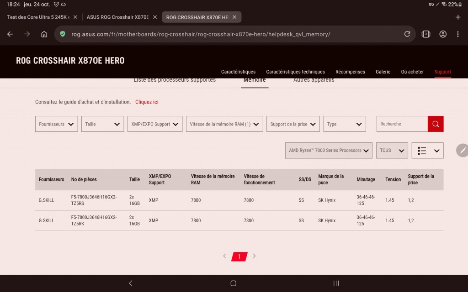Open Récompenses menu item
The image size is (468, 292).
point(350,72)
